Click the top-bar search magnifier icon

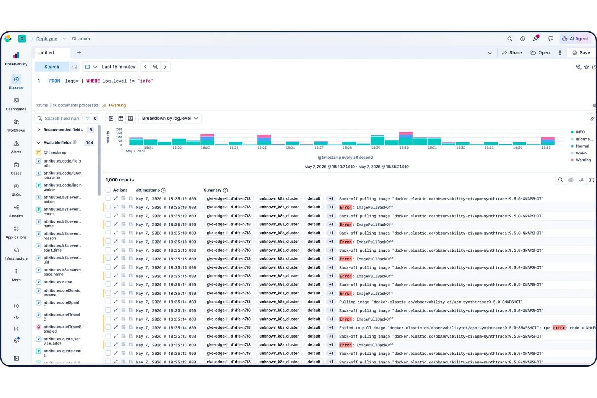pyautogui.click(x=510, y=39)
